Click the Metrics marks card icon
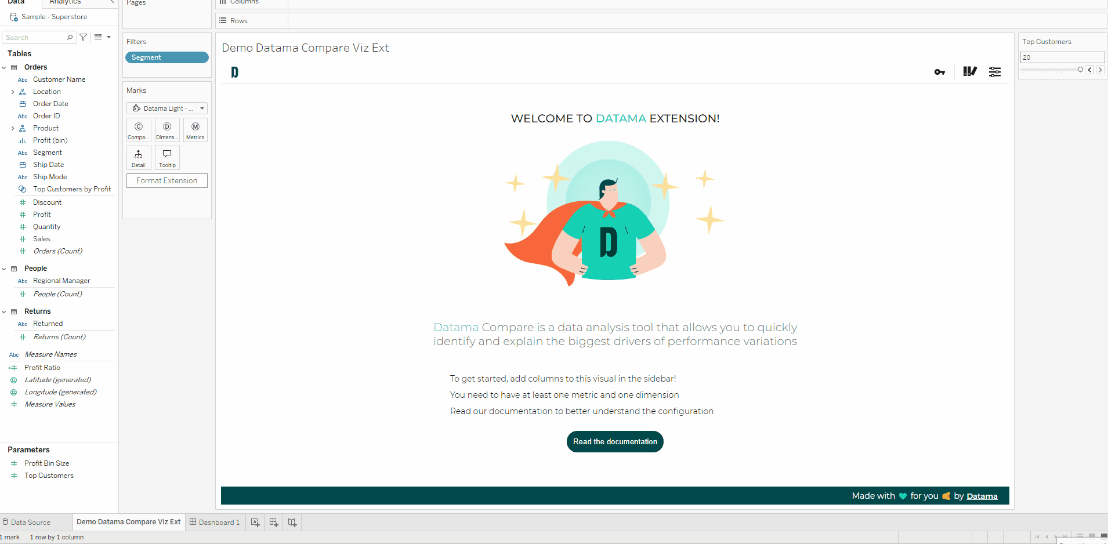The image size is (1108, 544). click(x=195, y=130)
